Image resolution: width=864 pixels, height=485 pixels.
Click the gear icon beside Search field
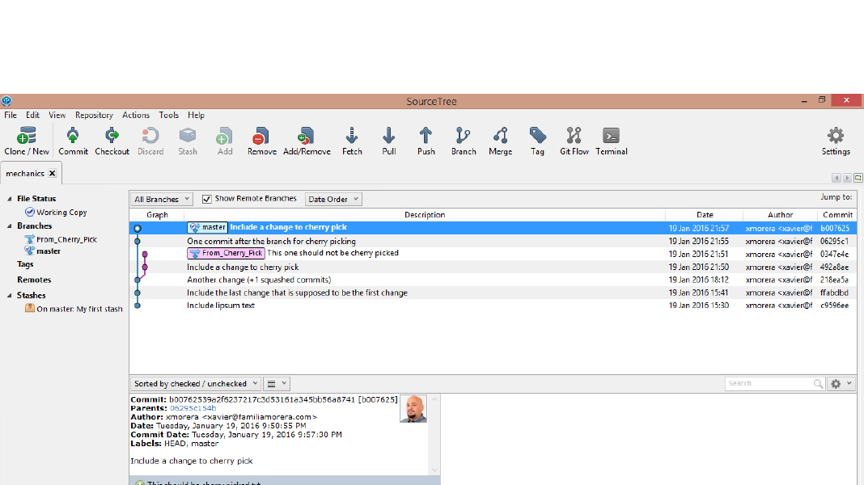(x=836, y=384)
